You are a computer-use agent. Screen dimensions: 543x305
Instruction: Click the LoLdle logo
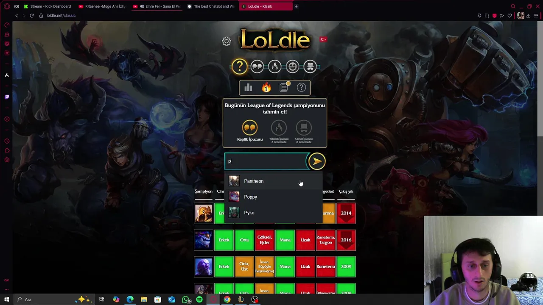275,40
